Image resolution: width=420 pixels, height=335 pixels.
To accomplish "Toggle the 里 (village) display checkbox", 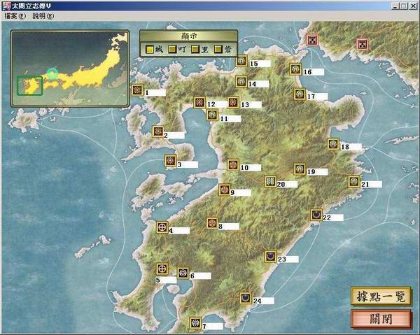I will coord(195,49).
